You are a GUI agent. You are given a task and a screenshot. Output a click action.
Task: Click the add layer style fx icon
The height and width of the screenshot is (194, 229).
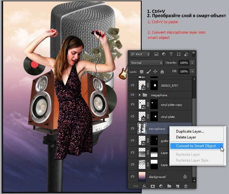(145, 186)
